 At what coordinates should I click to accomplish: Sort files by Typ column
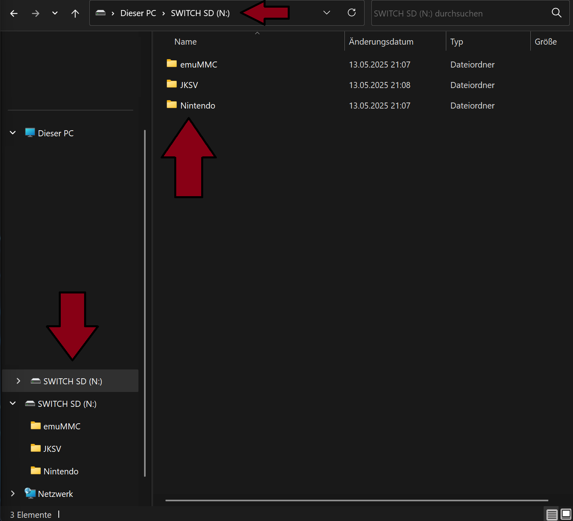click(x=456, y=42)
